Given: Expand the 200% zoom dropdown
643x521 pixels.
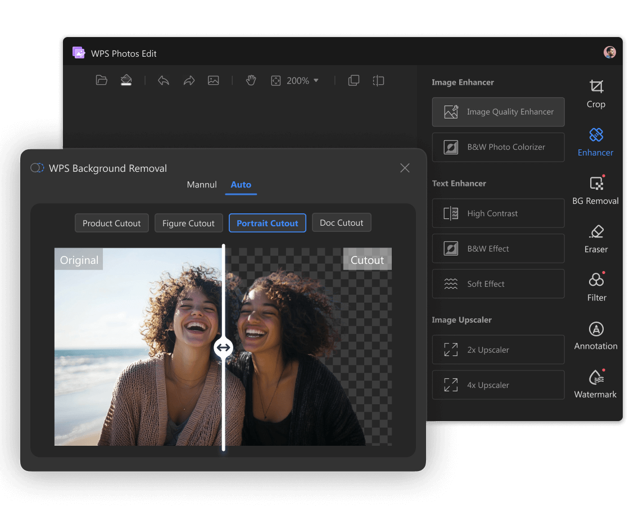Looking at the screenshot, I should pyautogui.click(x=316, y=80).
